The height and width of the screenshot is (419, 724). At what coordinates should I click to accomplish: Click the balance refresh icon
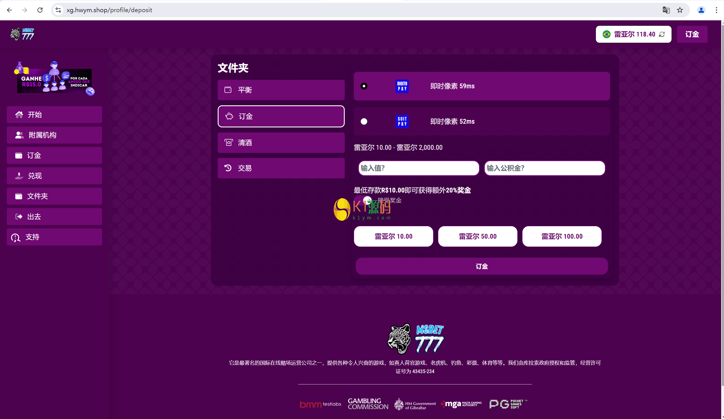click(x=662, y=35)
